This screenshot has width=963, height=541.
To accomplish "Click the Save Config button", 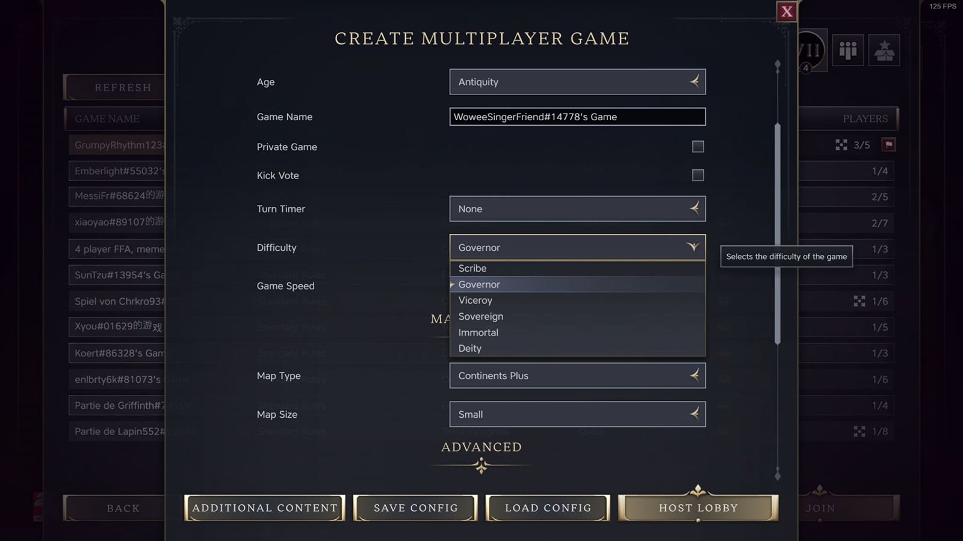I will point(415,508).
